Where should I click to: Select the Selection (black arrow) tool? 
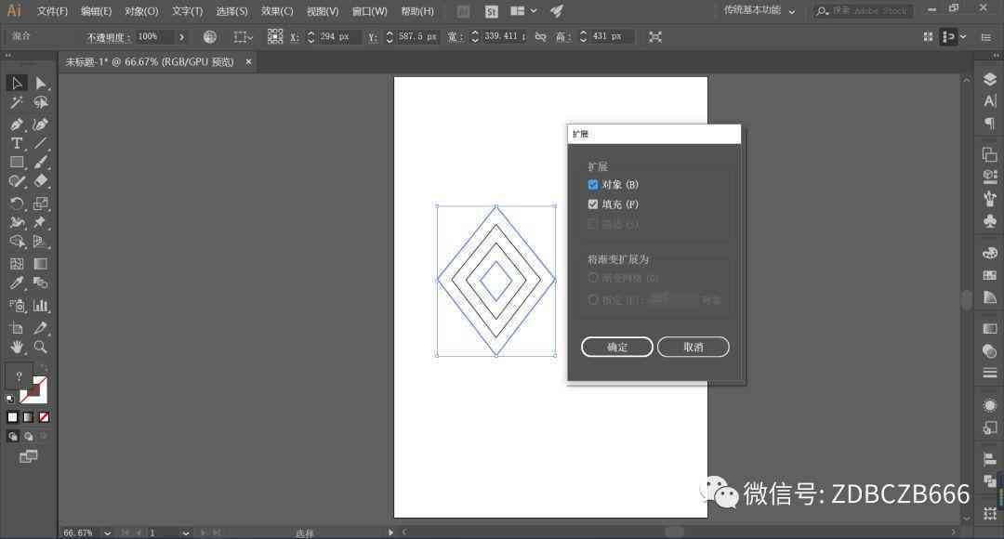[17, 84]
